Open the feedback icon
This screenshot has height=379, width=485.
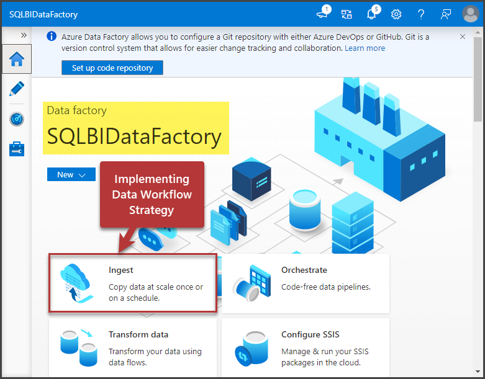[446, 14]
